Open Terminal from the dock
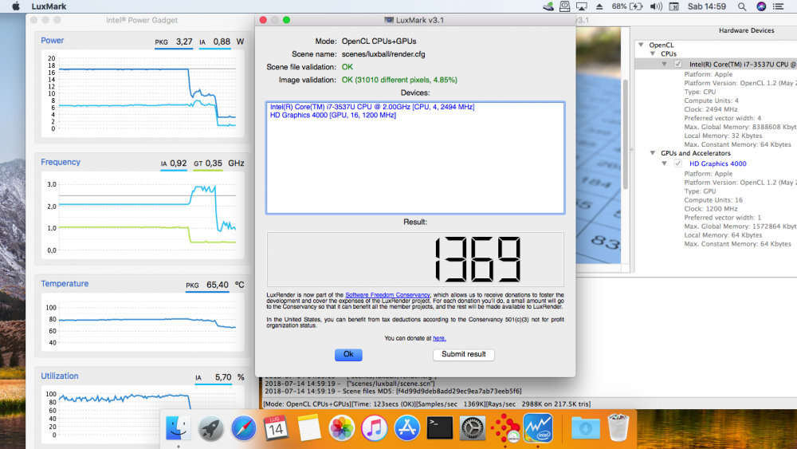The width and height of the screenshot is (797, 449). [440, 427]
